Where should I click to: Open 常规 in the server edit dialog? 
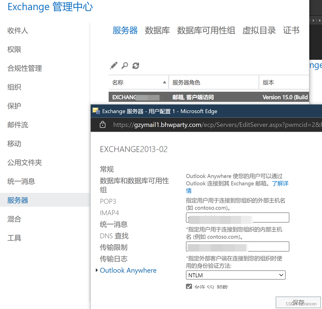coord(107,169)
